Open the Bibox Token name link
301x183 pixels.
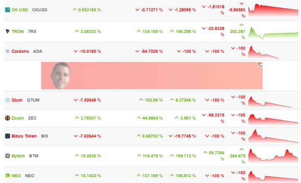tap(24, 136)
